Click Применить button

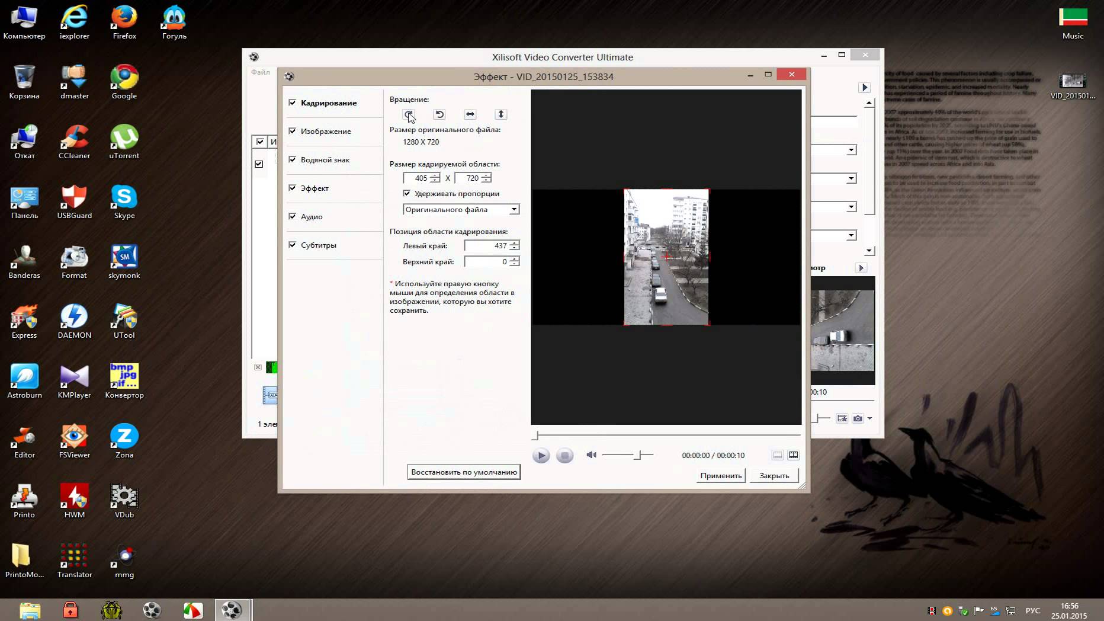(721, 475)
